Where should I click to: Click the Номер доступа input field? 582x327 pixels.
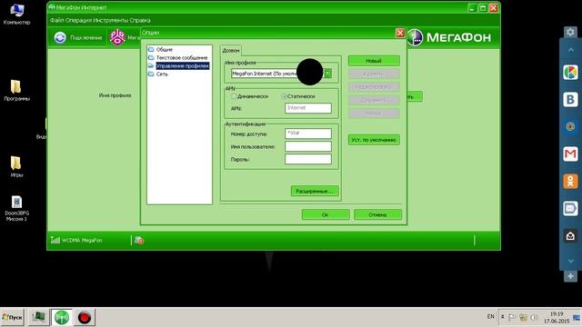(x=308, y=134)
